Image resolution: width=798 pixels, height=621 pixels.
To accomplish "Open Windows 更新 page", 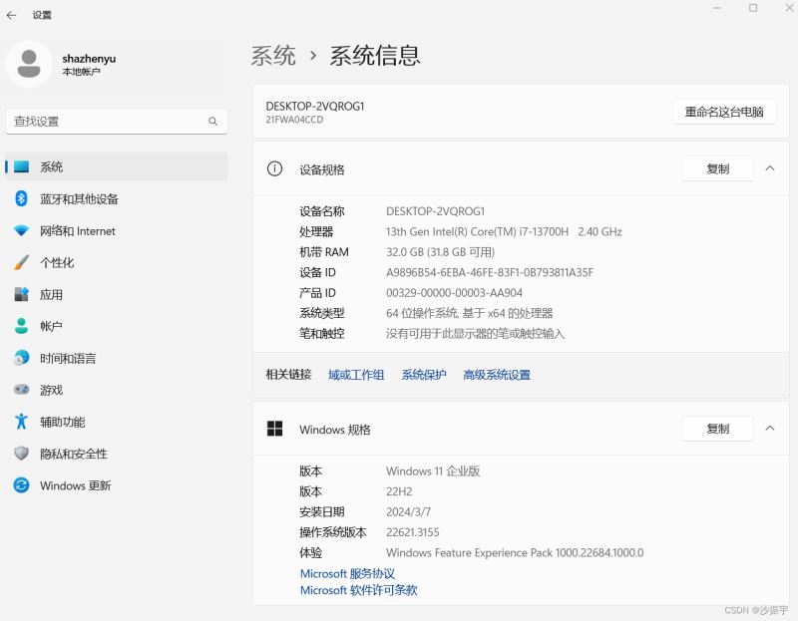I will 117,485.
